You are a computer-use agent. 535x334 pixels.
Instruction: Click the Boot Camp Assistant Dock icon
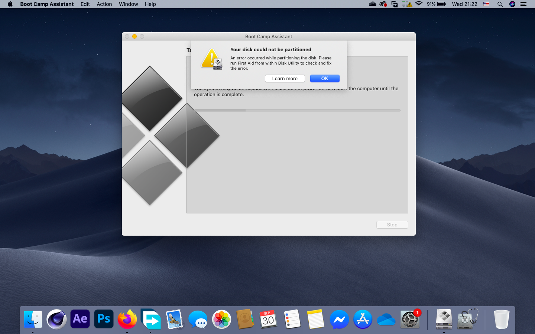tap(444, 319)
